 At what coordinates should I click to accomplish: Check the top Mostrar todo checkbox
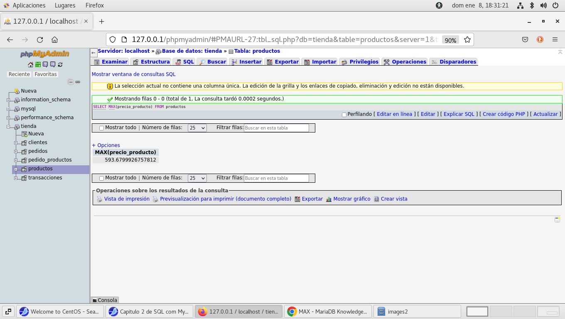point(101,128)
